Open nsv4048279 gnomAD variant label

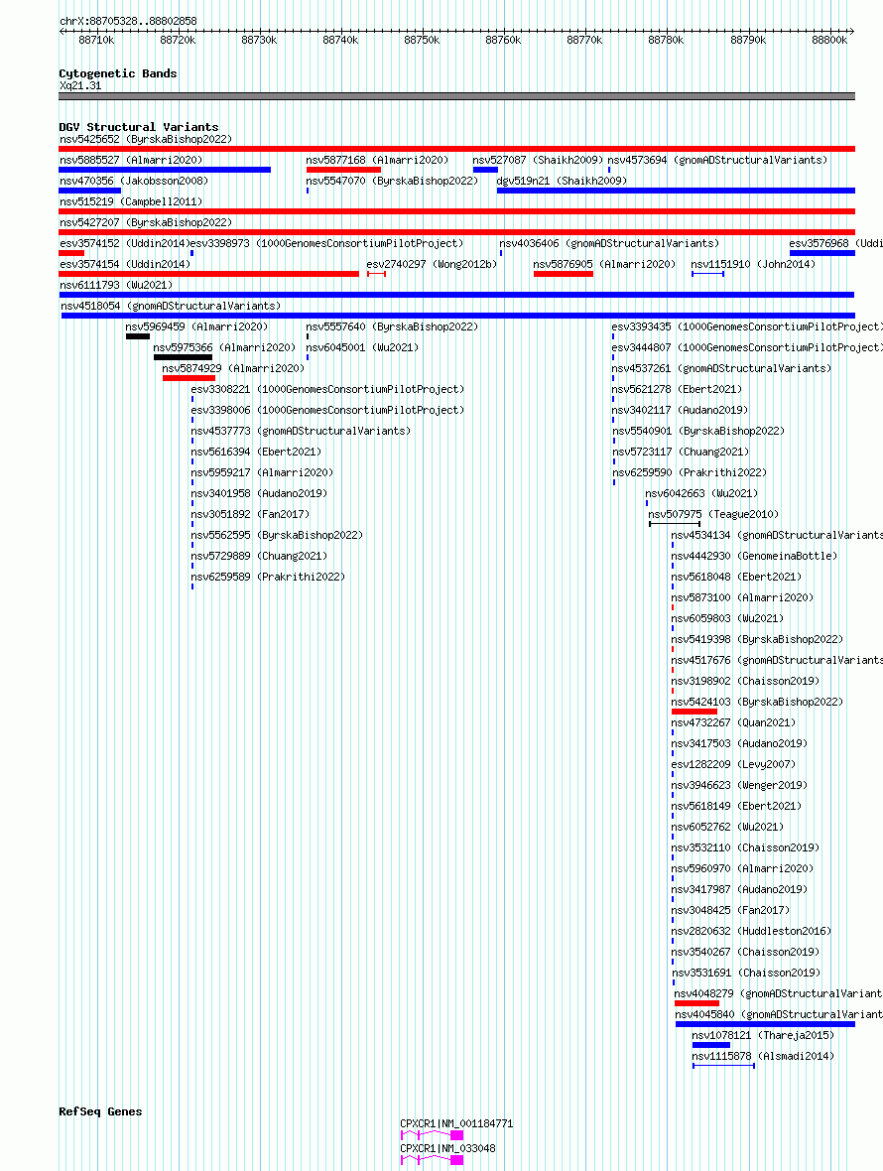779,995
